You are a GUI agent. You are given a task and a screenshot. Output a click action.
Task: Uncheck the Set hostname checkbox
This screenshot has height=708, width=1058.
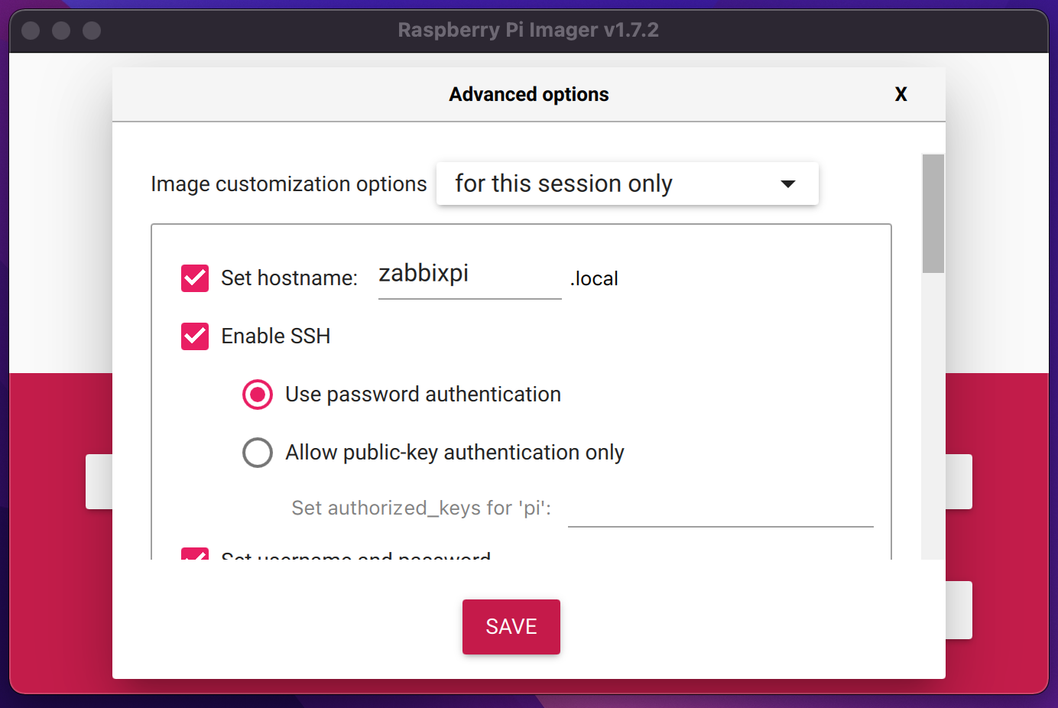[x=195, y=278]
